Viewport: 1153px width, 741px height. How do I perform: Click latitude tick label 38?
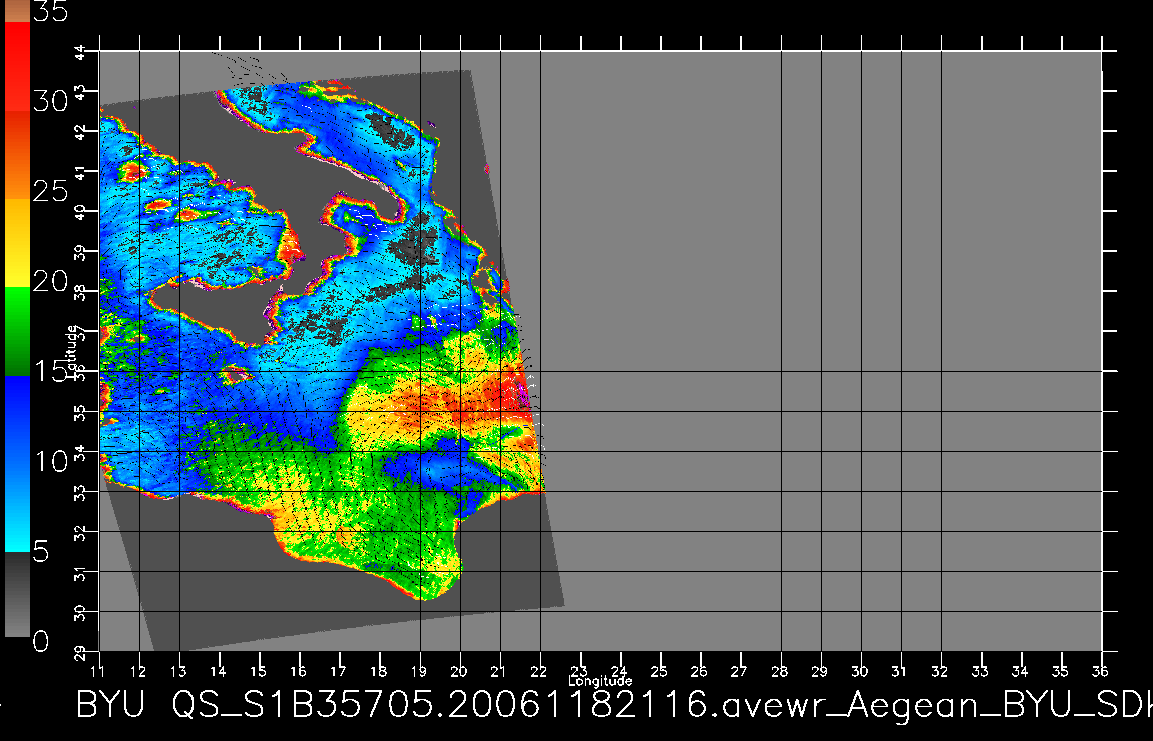click(80, 292)
